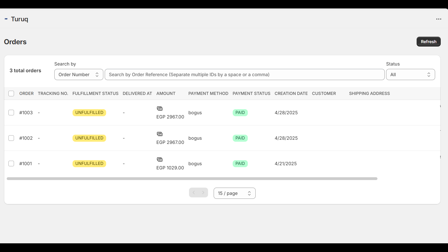Click the payment amount icon on order #1002
Viewport: 448px width, 252px height.
pos(159,134)
